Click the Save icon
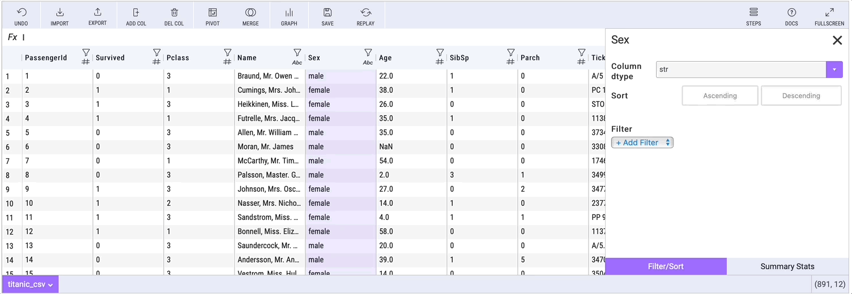This screenshot has width=852, height=294. [x=327, y=16]
